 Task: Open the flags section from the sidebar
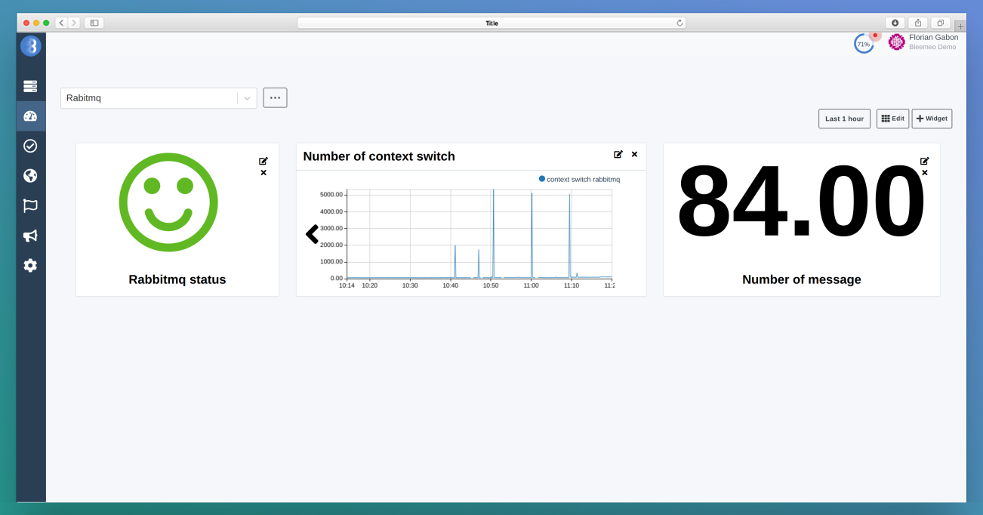(30, 205)
